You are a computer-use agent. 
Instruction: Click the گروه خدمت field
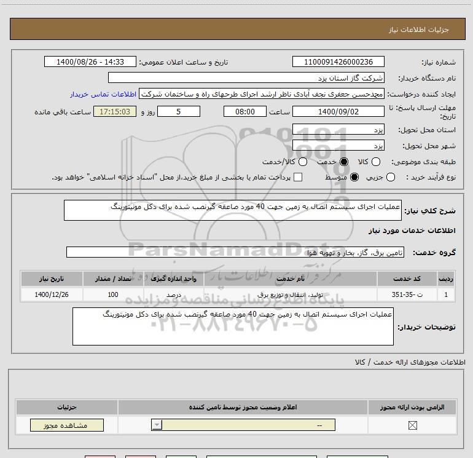tap(235, 252)
